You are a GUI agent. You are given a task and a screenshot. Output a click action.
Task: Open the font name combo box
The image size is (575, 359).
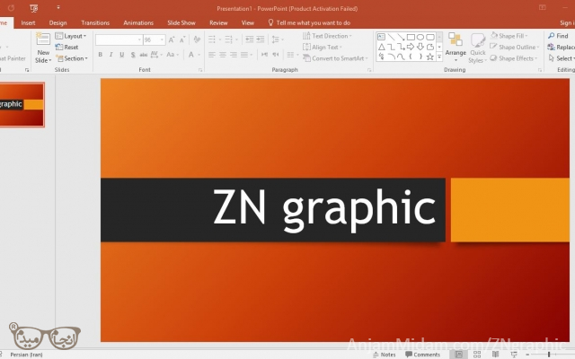point(119,39)
